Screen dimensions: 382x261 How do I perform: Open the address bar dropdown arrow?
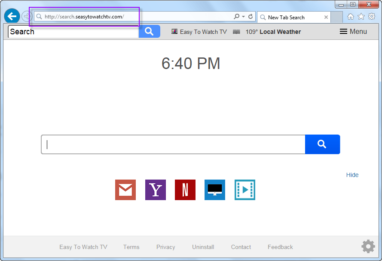[243, 17]
